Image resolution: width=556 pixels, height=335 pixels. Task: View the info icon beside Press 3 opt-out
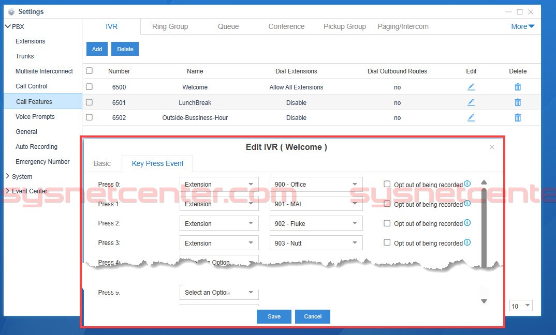467,241
